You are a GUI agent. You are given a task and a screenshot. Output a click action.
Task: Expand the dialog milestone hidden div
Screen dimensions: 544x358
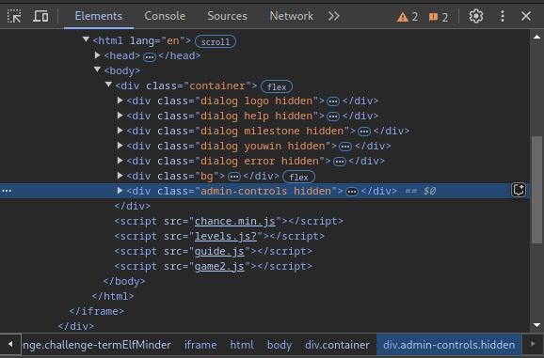pos(120,131)
